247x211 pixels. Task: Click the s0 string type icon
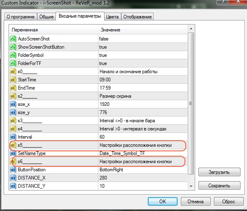click(x=13, y=72)
